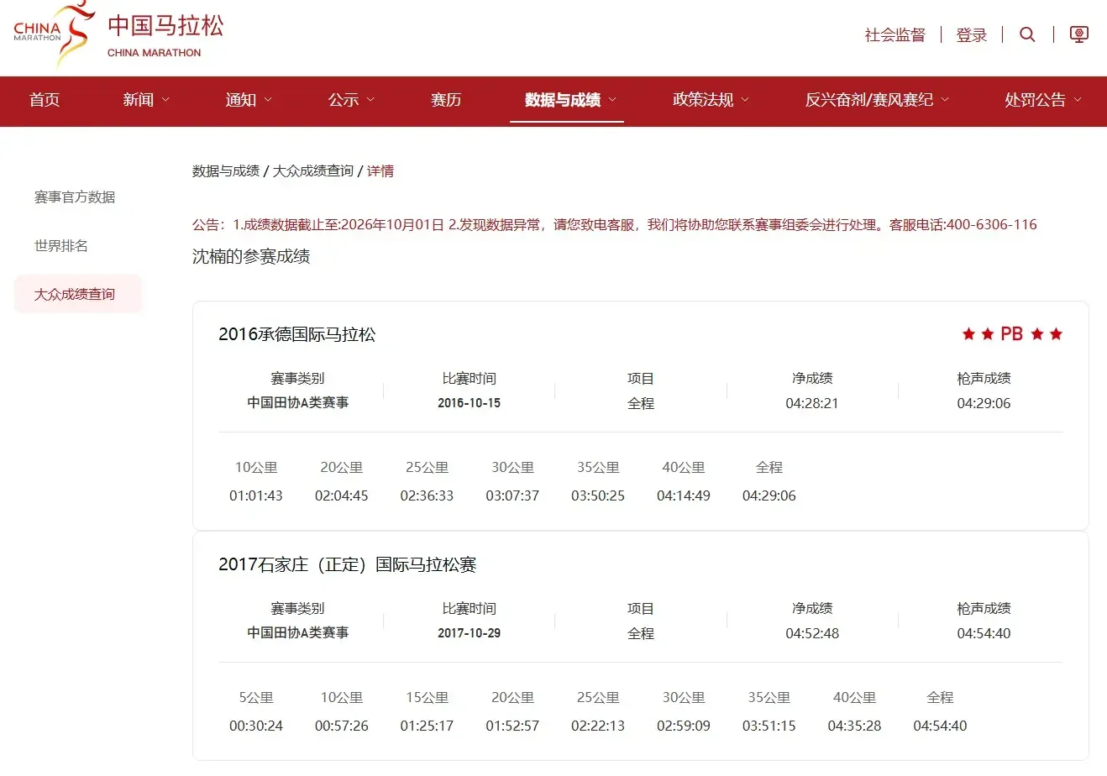Select 世界排名 in sidebar
This screenshot has width=1107, height=776.
coord(61,246)
